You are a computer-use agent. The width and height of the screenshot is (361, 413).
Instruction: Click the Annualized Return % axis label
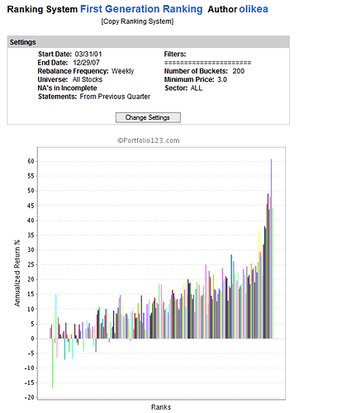pos(17,273)
